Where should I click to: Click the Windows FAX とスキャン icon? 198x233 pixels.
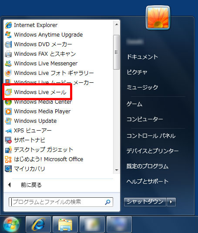pos(8,54)
